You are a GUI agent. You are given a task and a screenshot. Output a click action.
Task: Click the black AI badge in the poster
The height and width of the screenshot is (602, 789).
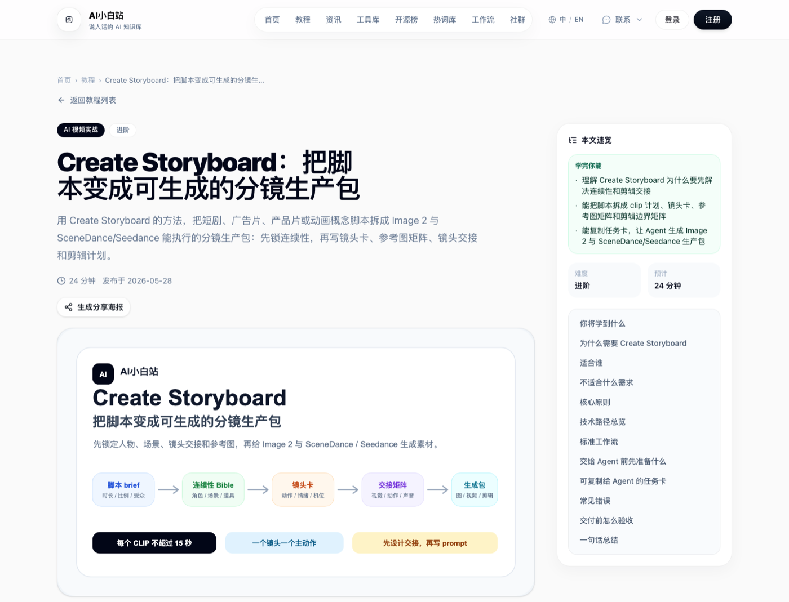103,374
